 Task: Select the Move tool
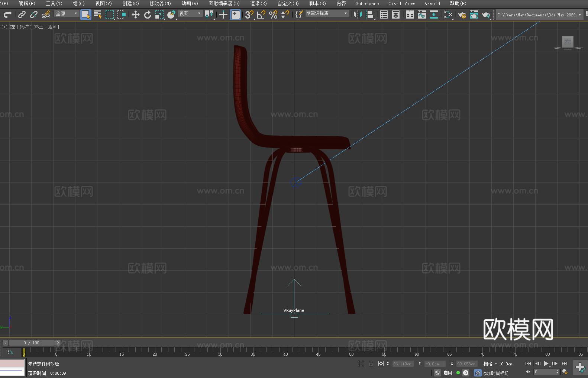[x=136, y=14]
